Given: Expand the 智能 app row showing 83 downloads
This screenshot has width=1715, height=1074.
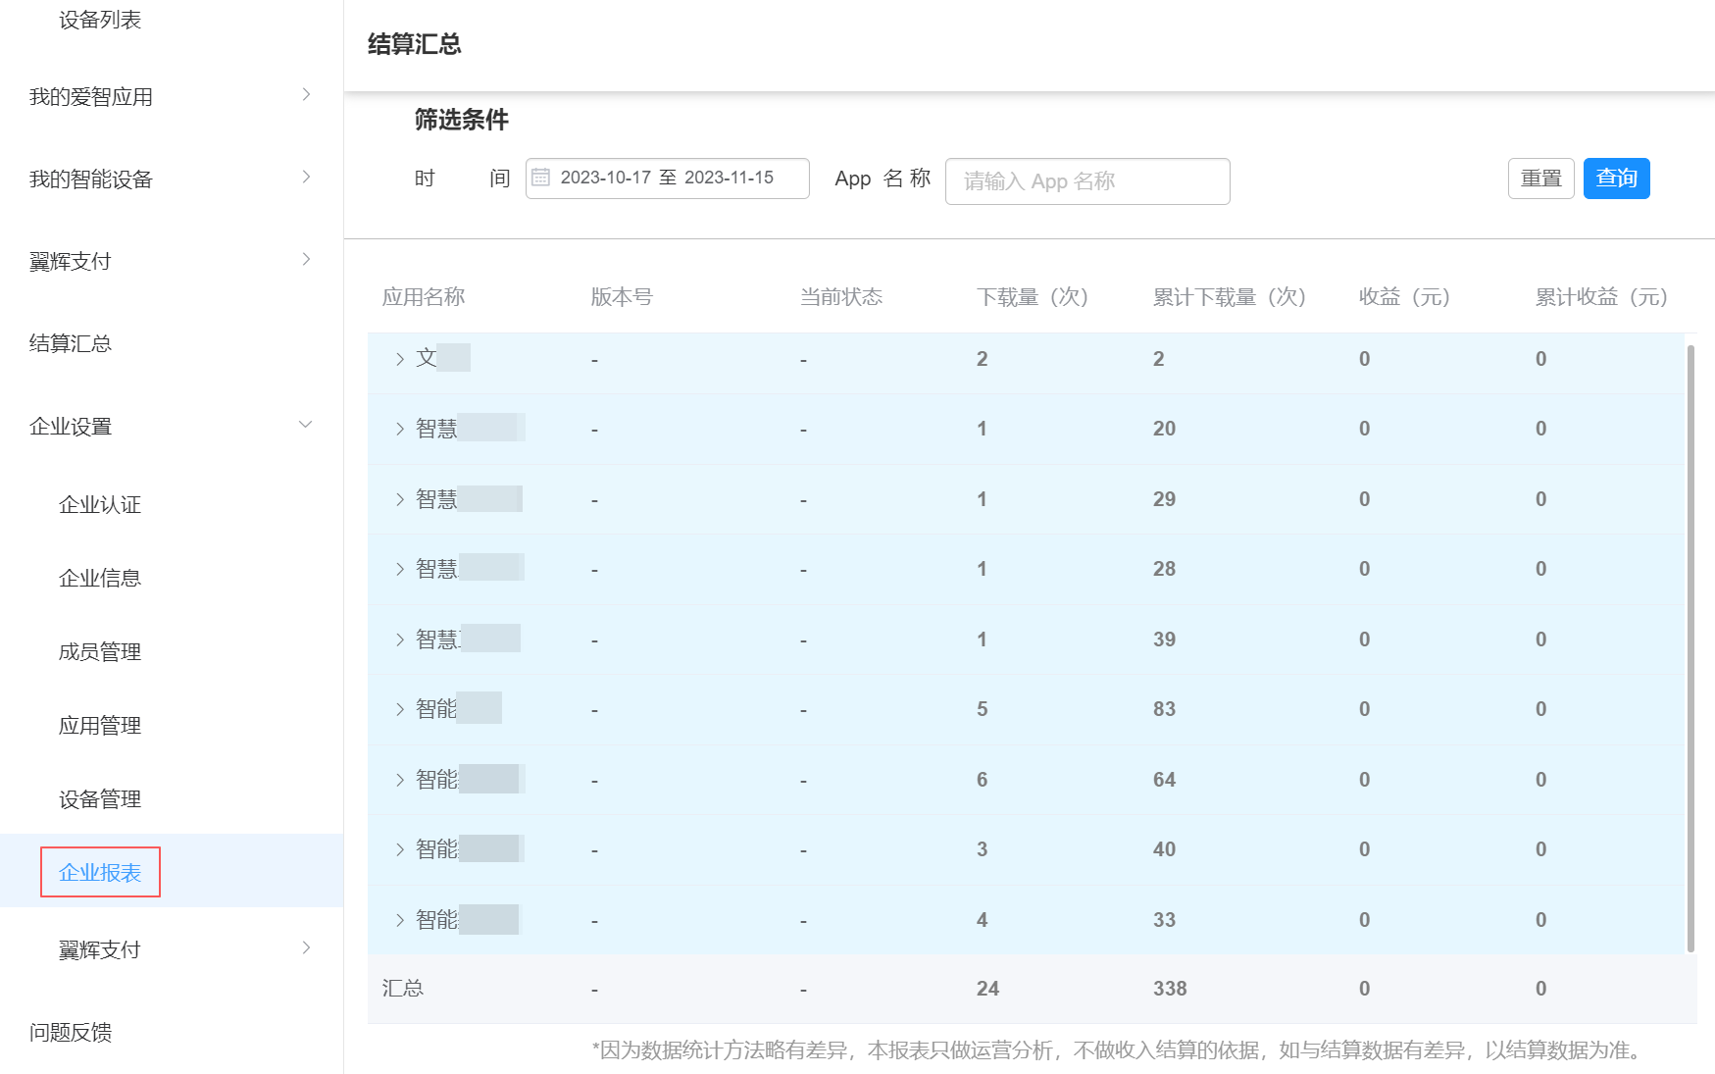Looking at the screenshot, I should pyautogui.click(x=399, y=708).
